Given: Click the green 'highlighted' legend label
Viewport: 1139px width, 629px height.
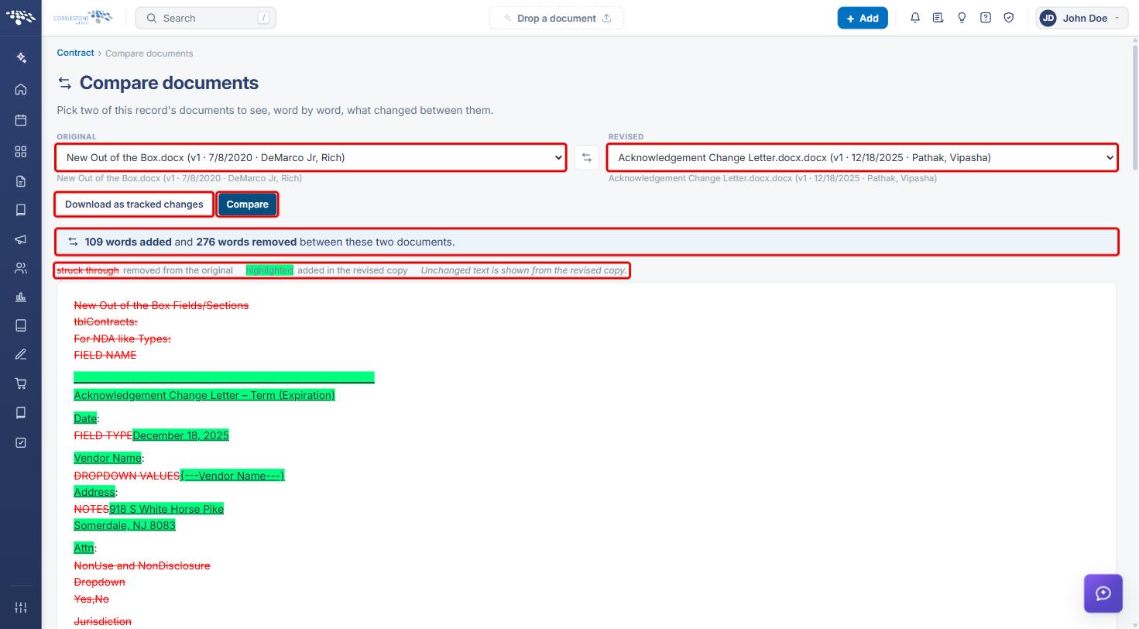Looking at the screenshot, I should (269, 270).
